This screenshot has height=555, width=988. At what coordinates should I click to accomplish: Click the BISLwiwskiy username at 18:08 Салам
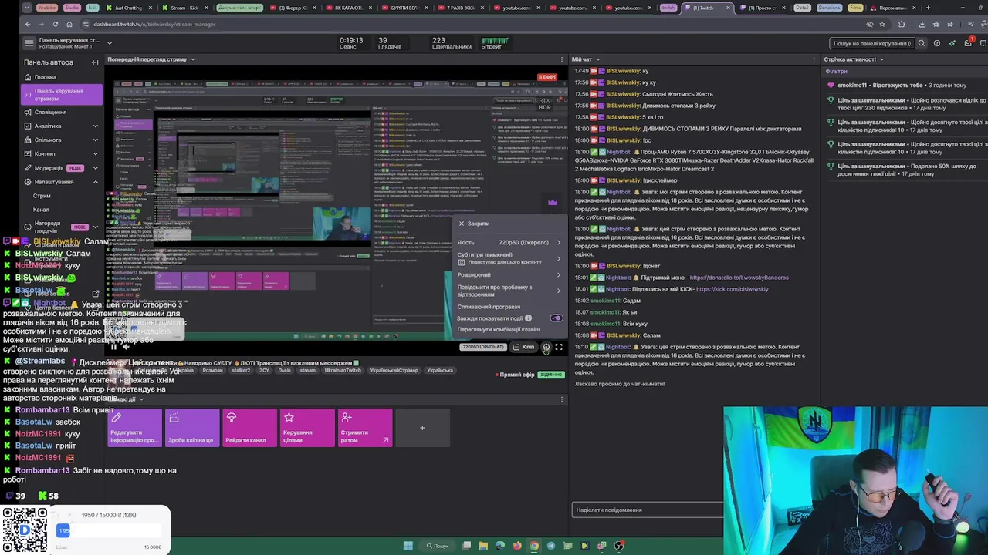coord(624,335)
